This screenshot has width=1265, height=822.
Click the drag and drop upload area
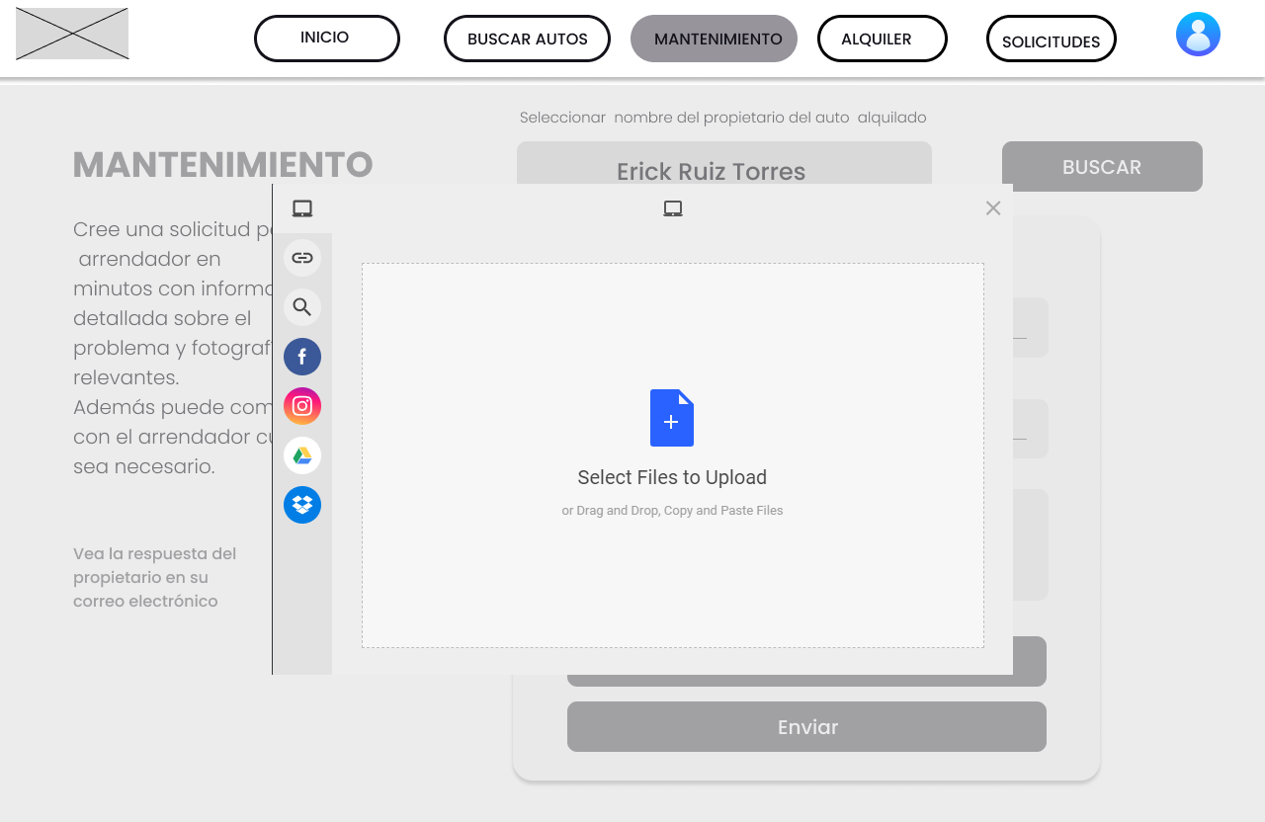[x=673, y=455]
